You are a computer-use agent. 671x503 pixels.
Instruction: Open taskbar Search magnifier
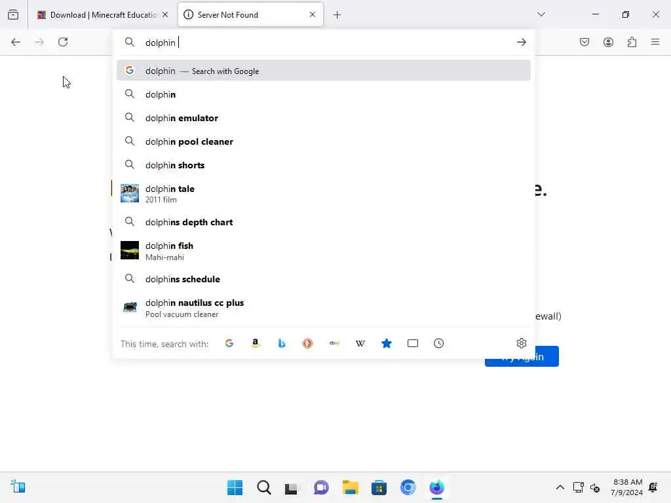coord(263,487)
